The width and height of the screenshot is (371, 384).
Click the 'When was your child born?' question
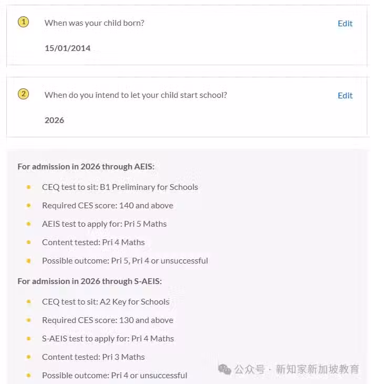pyautogui.click(x=95, y=23)
